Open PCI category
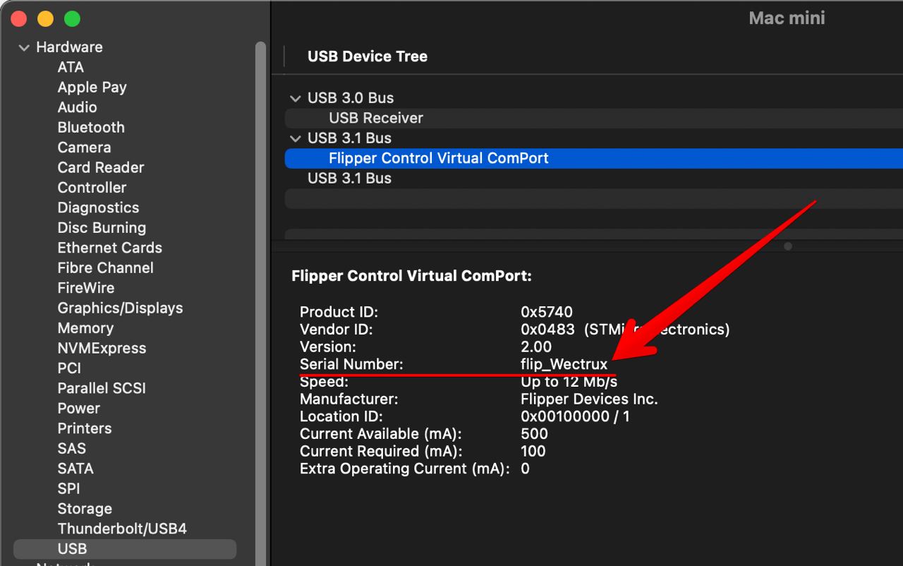This screenshot has height=566, width=903. (x=69, y=368)
